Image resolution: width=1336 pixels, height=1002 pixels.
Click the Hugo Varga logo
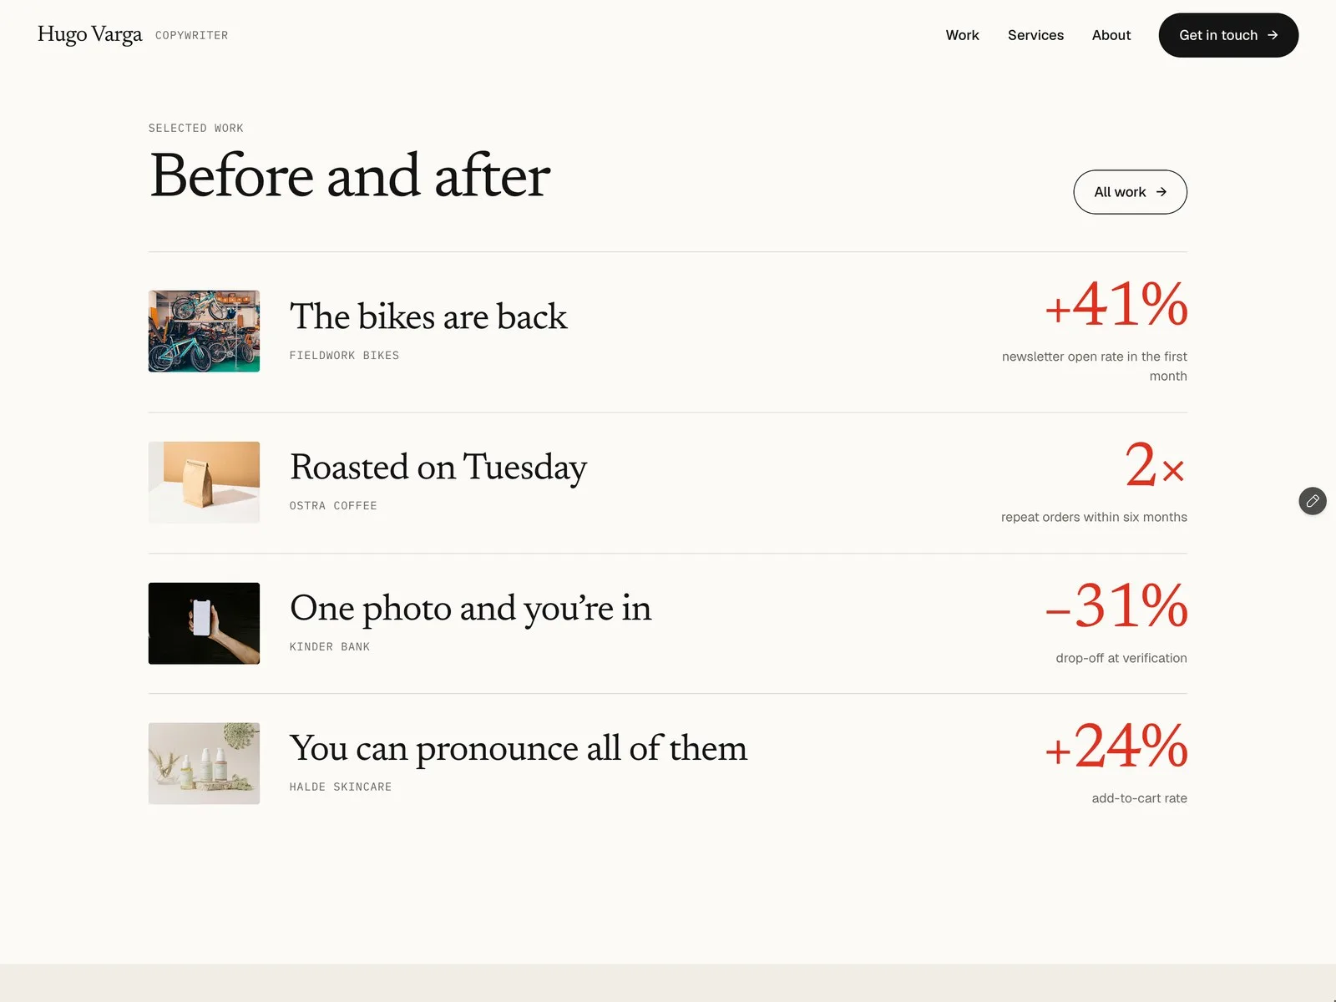point(90,34)
